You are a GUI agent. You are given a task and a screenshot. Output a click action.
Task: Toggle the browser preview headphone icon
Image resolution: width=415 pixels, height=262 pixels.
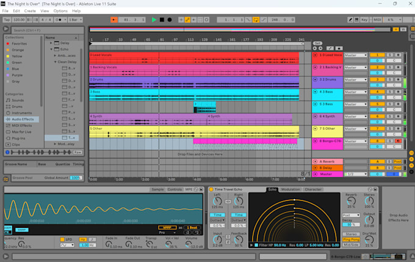[7, 152]
